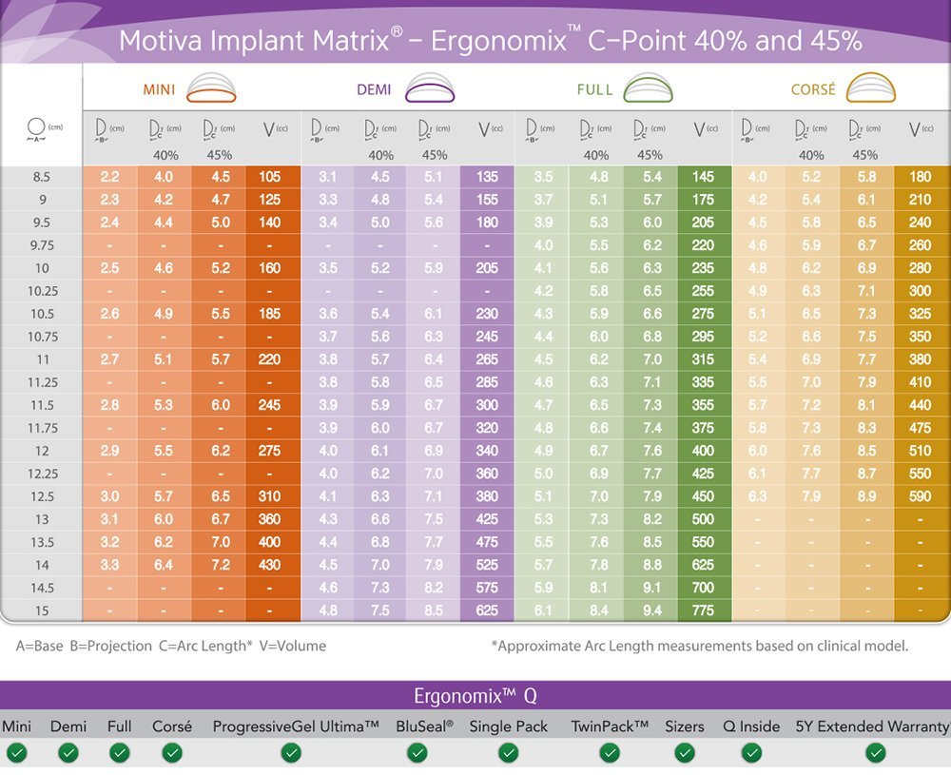Click the 12.5 base size row label
This screenshot has height=775, width=951.
point(41,496)
